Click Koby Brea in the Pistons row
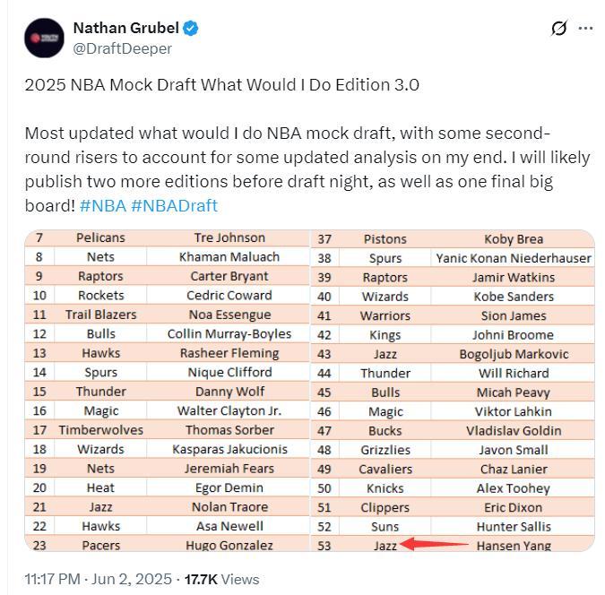 513,239
